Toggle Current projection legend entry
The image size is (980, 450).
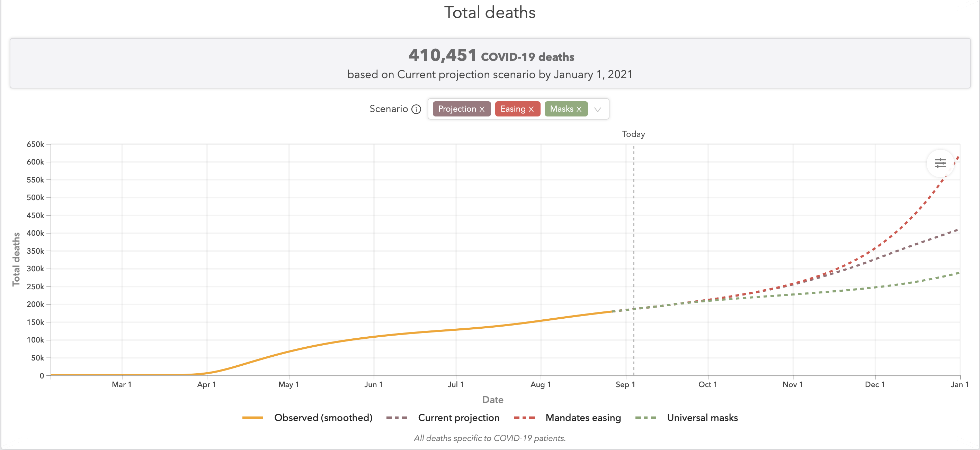tap(458, 418)
